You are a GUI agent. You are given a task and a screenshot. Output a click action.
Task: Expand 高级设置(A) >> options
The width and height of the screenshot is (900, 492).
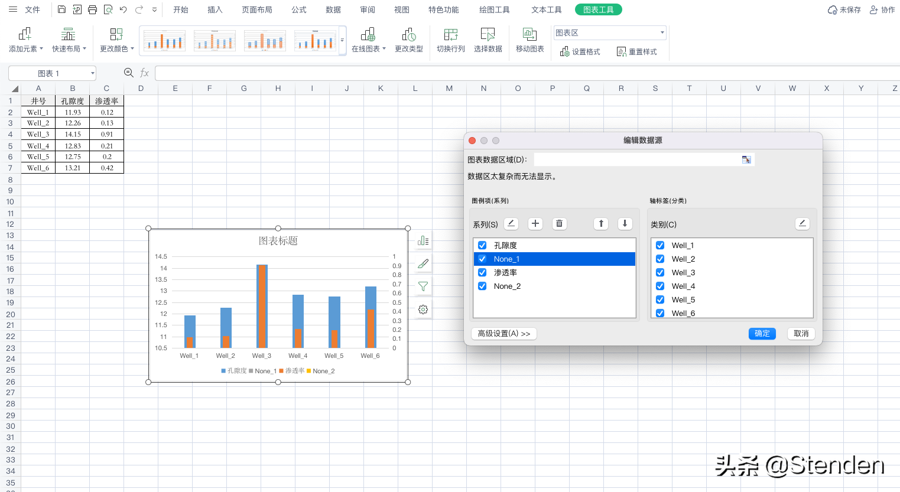click(x=504, y=334)
